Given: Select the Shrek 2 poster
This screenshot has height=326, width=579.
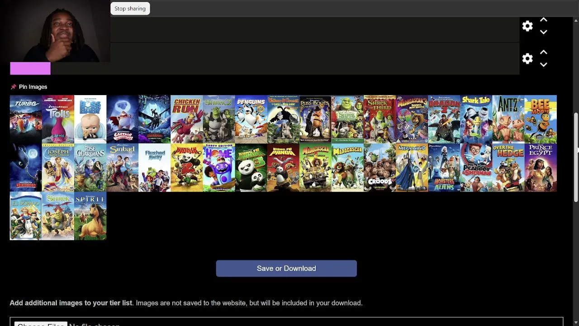Looking at the screenshot, I should click(218, 119).
